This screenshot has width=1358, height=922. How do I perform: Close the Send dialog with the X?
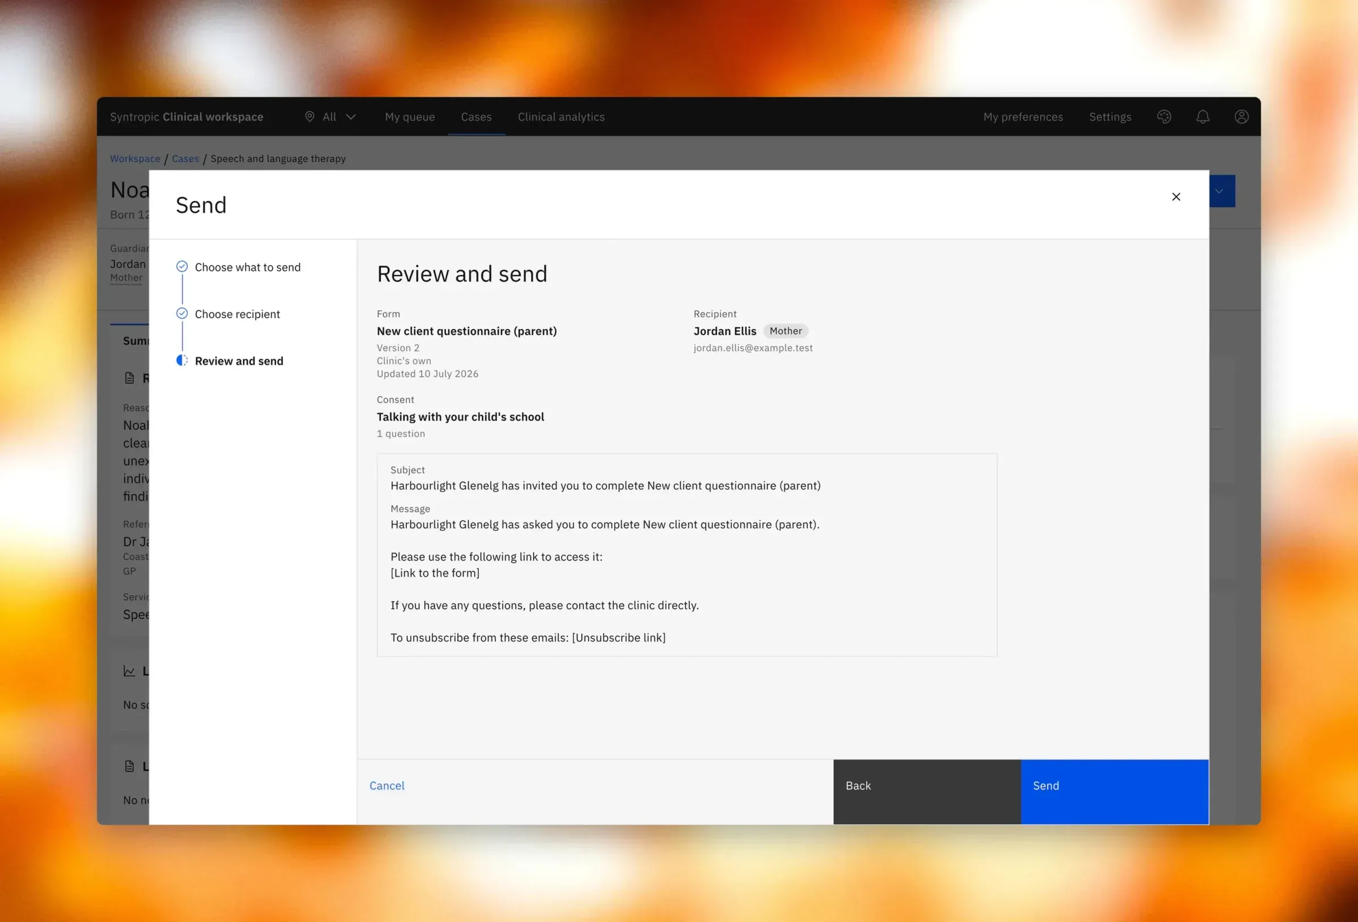(x=1176, y=197)
